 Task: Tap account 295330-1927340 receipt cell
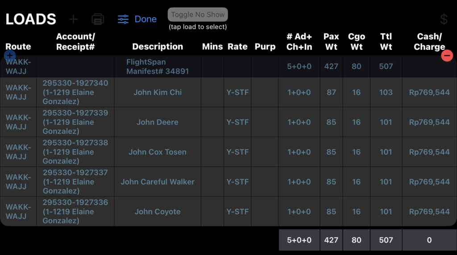[75, 92]
